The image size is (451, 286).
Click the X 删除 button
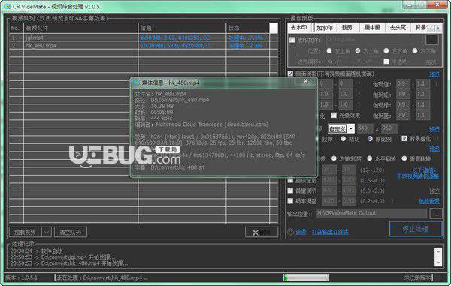click(x=262, y=232)
